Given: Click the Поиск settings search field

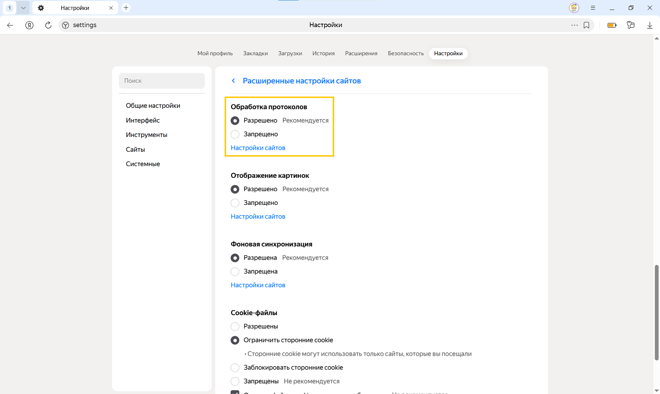Looking at the screenshot, I should (x=162, y=81).
